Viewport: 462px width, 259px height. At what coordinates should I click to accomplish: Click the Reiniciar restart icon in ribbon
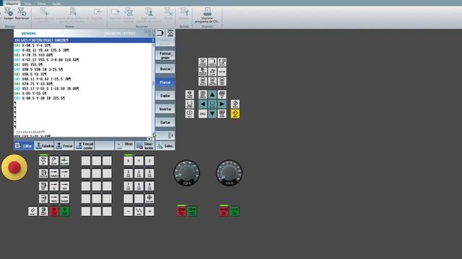[x=22, y=12]
